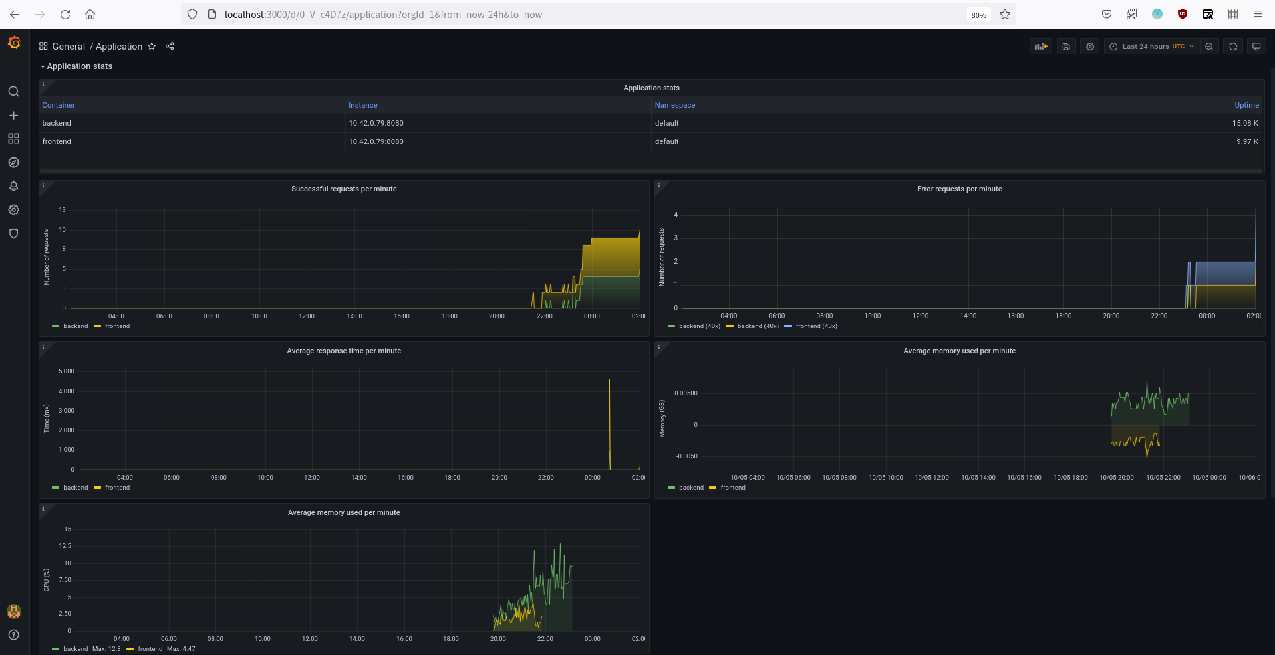Open the Server Admin shield icon
1275x655 pixels.
coord(13,234)
